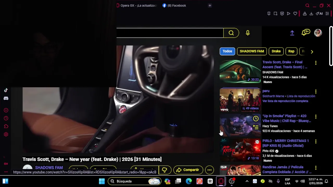Open options for PIRLO MERRY CHRISTMAS video
The image size is (333, 187).
tap(316, 142)
